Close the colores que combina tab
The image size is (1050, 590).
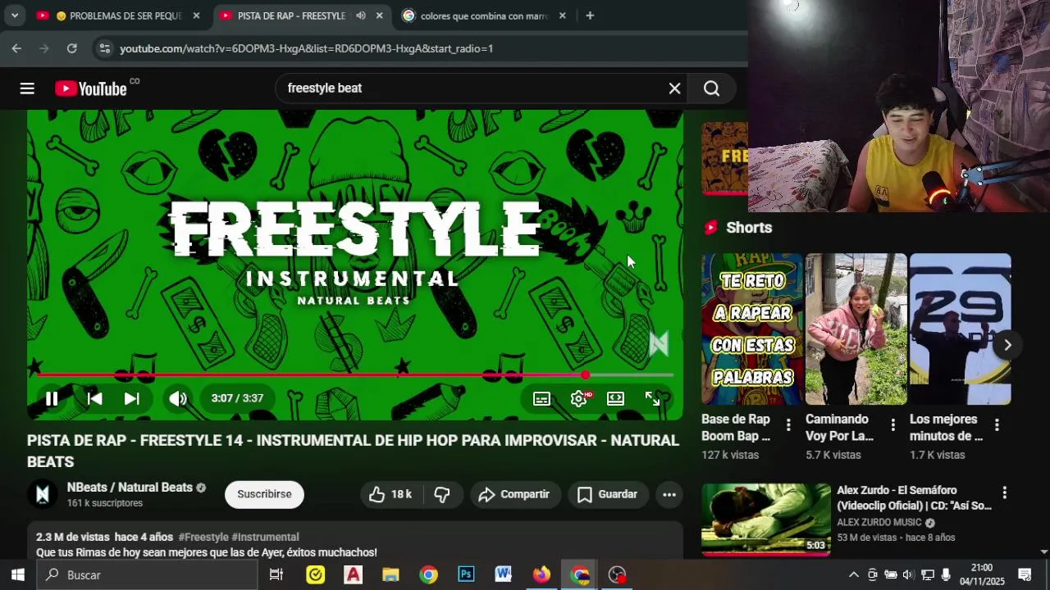(562, 16)
